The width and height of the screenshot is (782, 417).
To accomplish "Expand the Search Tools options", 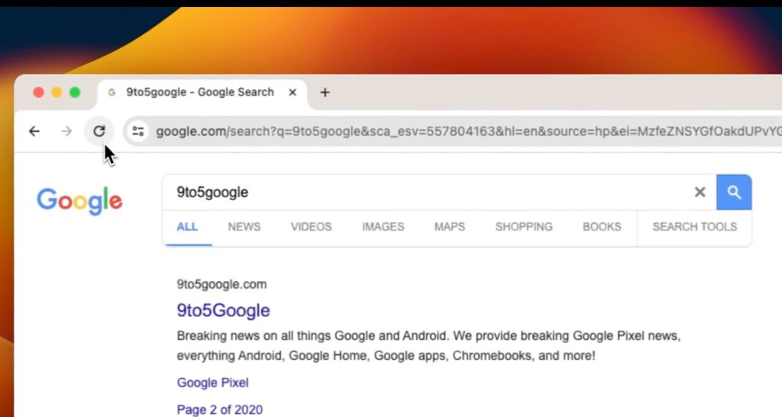I will [694, 227].
